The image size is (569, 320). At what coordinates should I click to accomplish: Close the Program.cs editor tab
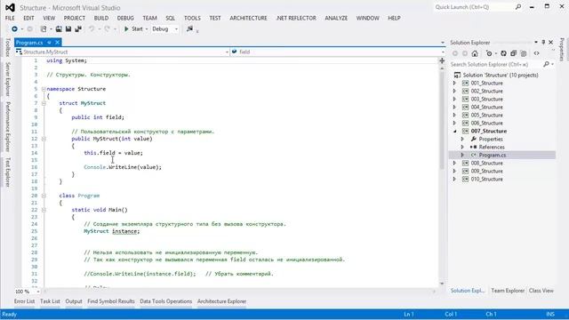pyautogui.click(x=57, y=43)
